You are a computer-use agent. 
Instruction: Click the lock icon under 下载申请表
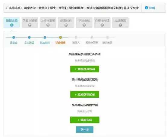tap(30, 25)
